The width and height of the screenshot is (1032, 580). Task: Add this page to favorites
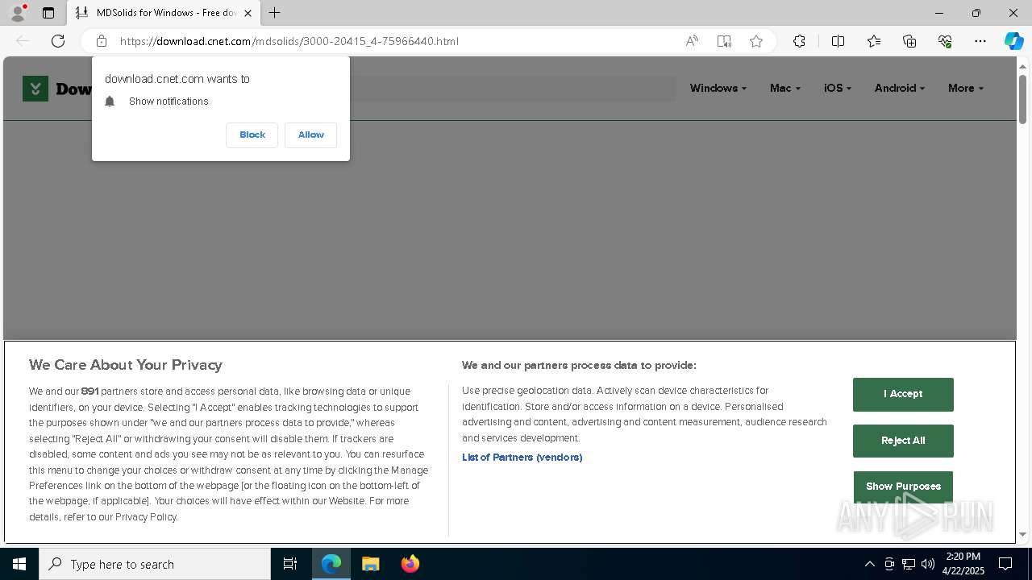click(x=756, y=41)
